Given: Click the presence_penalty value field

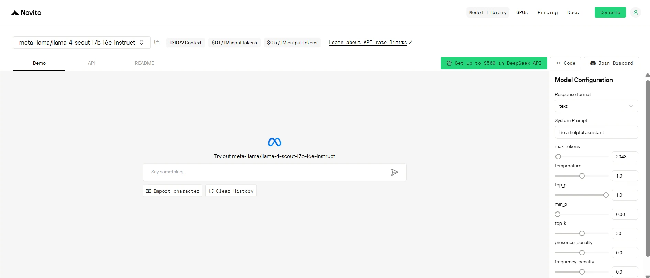Looking at the screenshot, I should point(625,253).
